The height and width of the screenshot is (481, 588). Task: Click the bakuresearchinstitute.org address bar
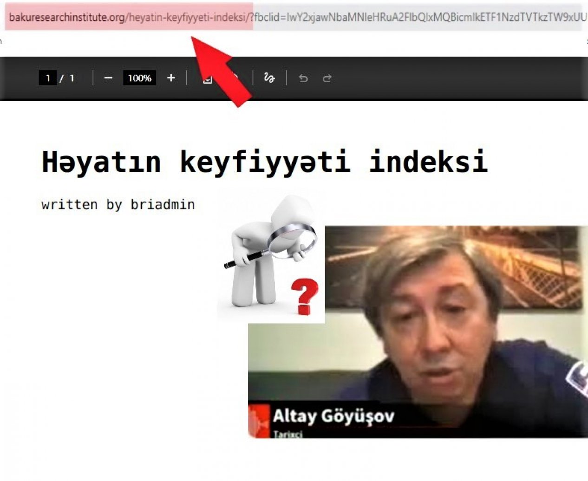(66, 18)
